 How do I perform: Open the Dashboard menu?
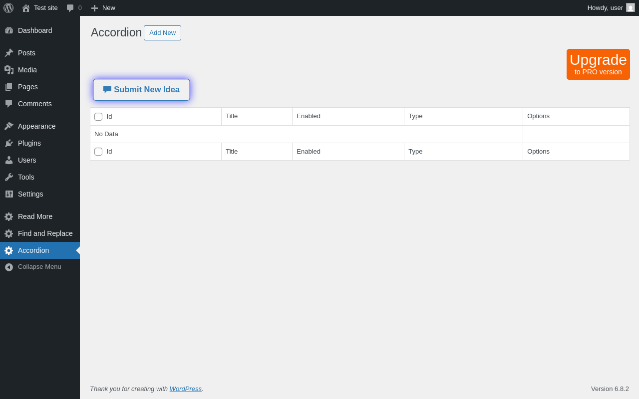40,30
